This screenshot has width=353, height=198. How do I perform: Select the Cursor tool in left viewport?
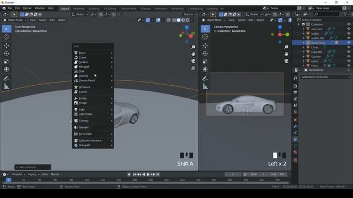6,37
